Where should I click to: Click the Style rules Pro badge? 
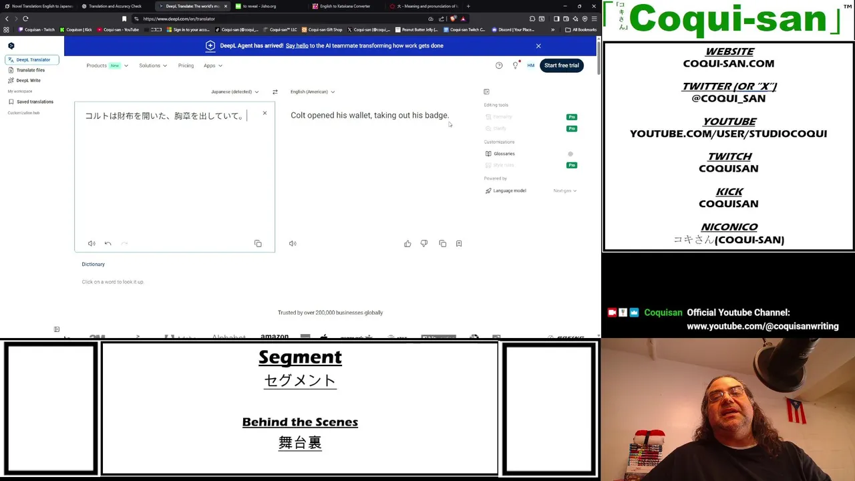click(572, 165)
